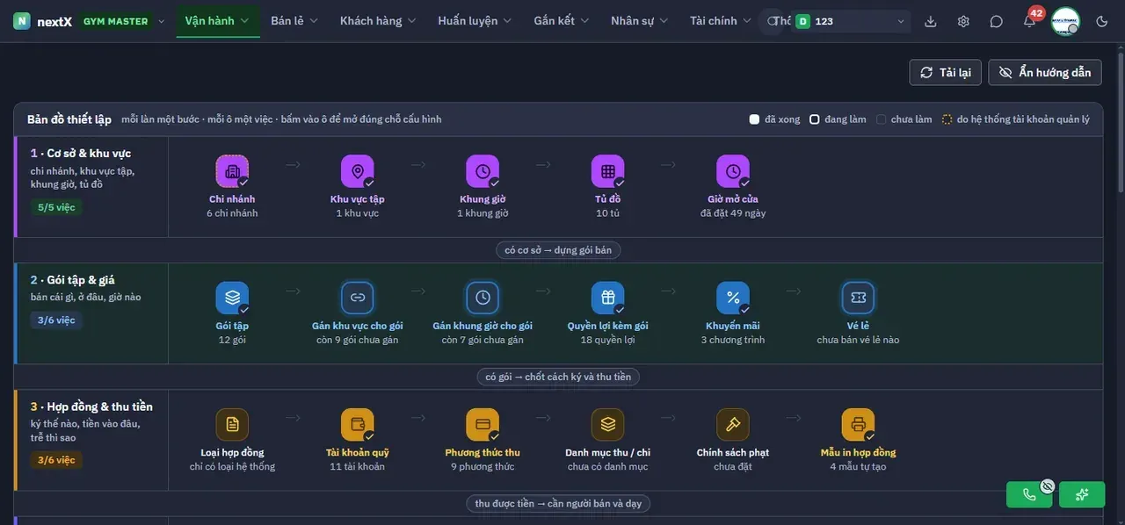Expand the GYM MASTER workspace dropdown
The width and height of the screenshot is (1125, 525).
pos(124,21)
